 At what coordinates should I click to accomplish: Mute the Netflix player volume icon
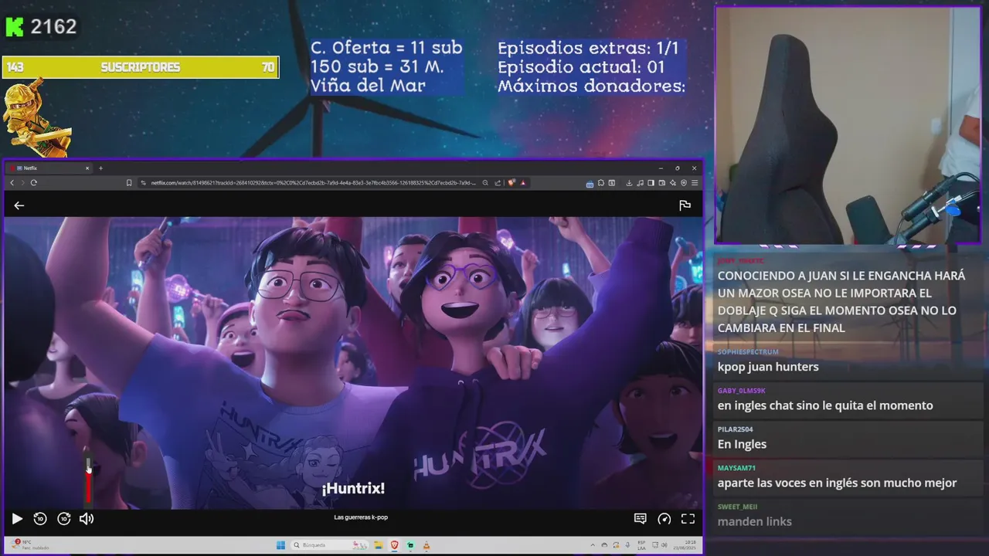coord(87,519)
